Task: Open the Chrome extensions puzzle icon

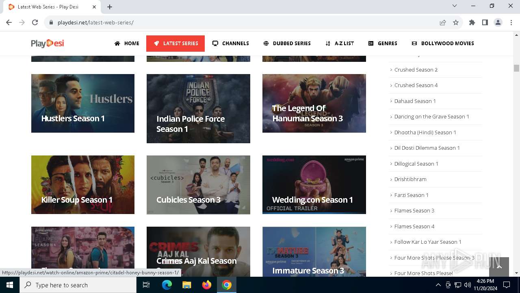Action: pyautogui.click(x=472, y=22)
